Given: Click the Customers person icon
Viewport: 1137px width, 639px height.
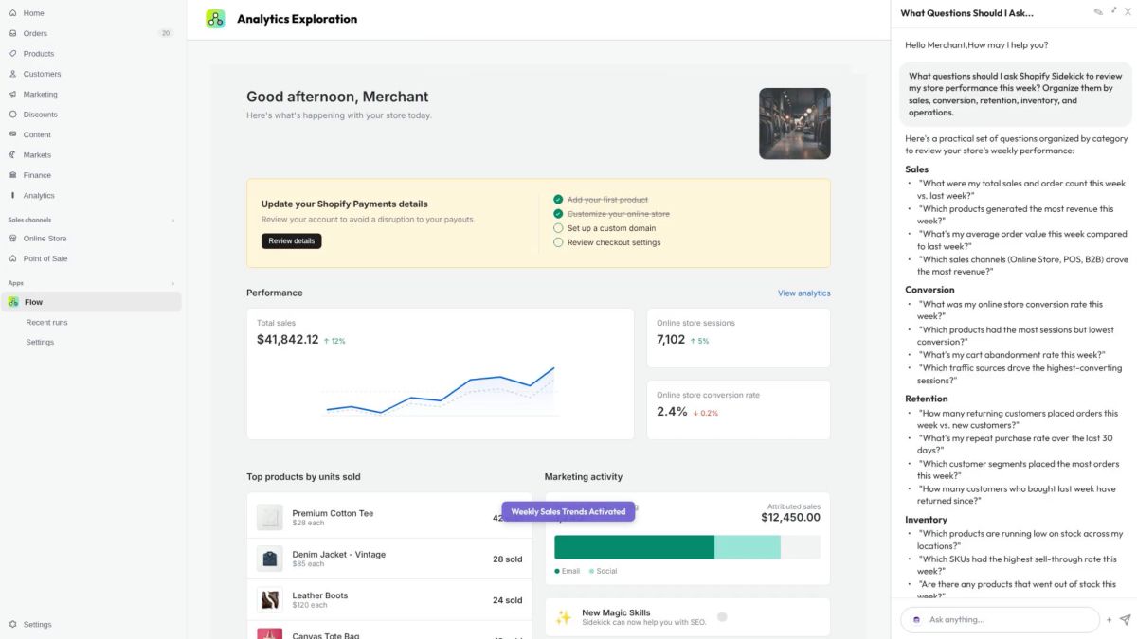Looking at the screenshot, I should [x=13, y=74].
